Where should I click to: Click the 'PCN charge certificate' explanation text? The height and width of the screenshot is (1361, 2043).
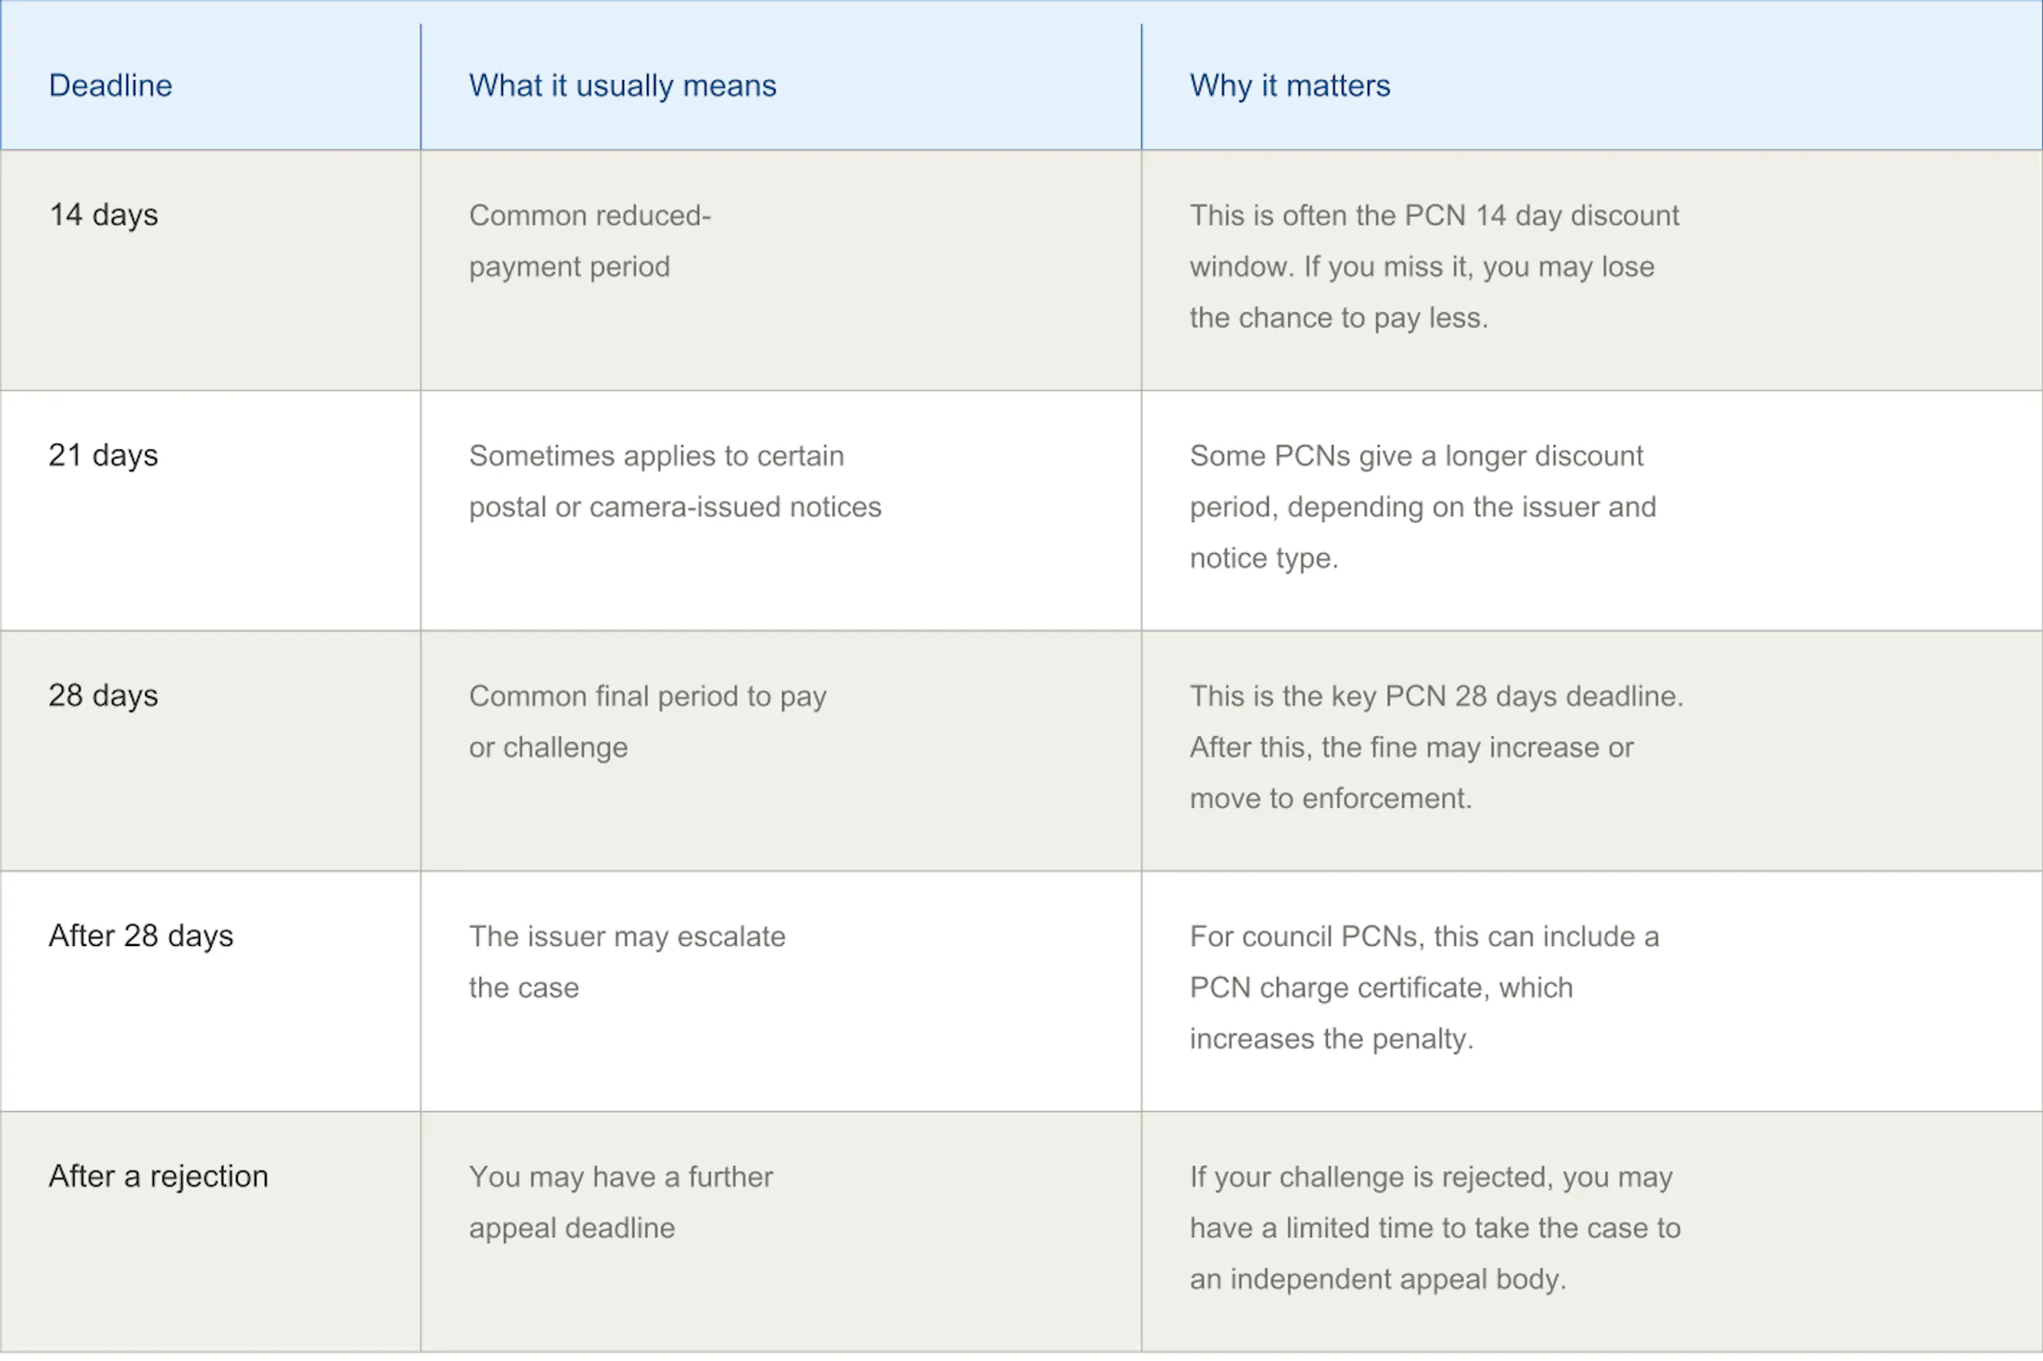click(1425, 987)
